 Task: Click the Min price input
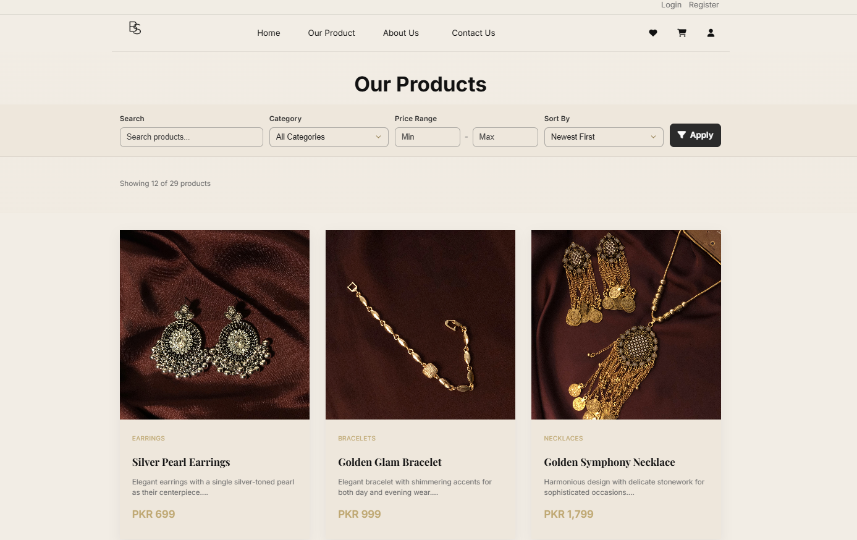427,137
